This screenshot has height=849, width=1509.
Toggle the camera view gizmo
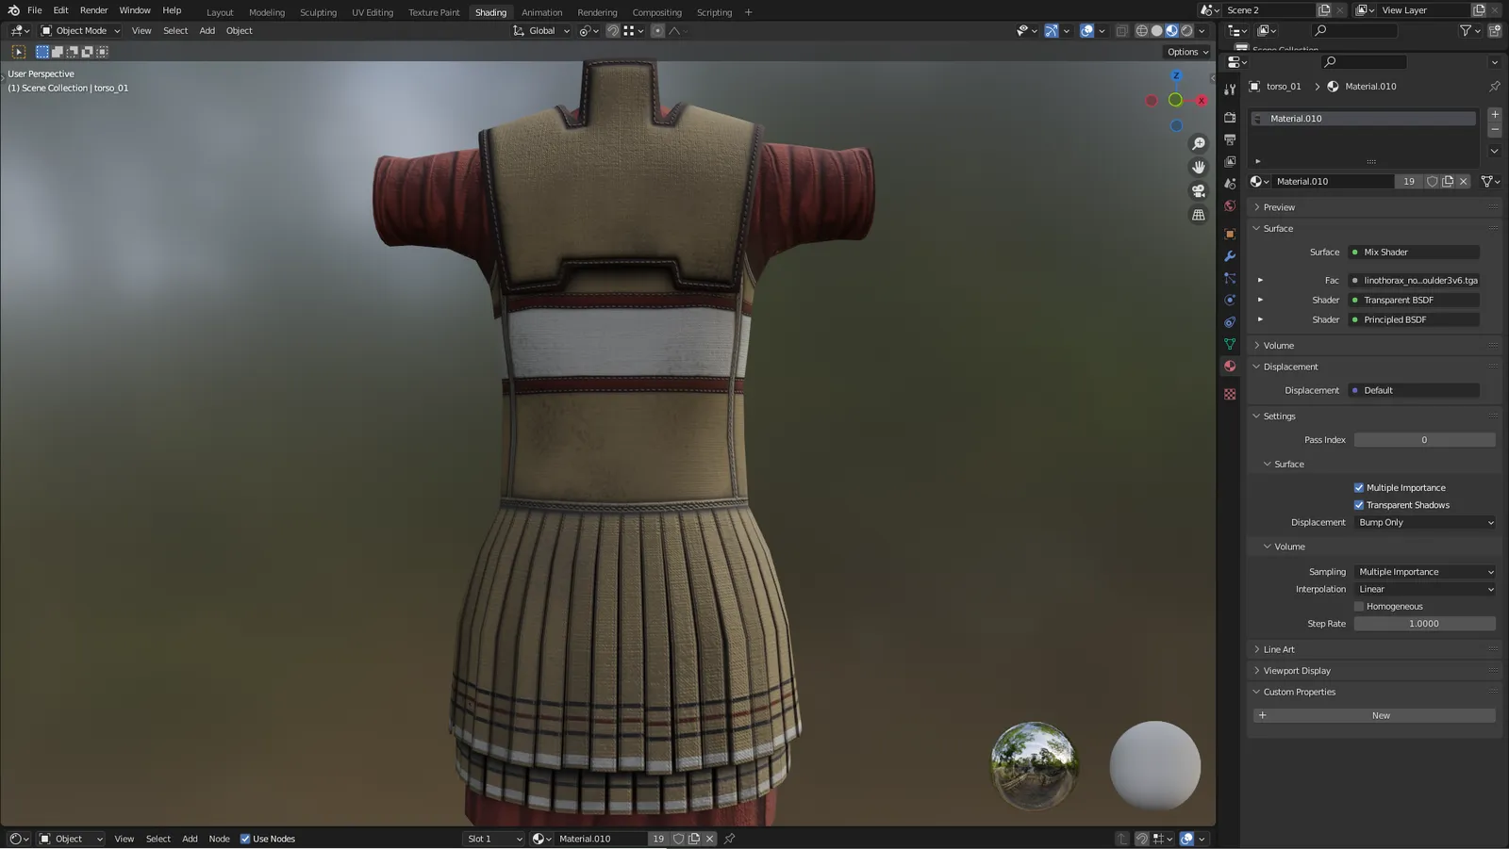coord(1199,190)
